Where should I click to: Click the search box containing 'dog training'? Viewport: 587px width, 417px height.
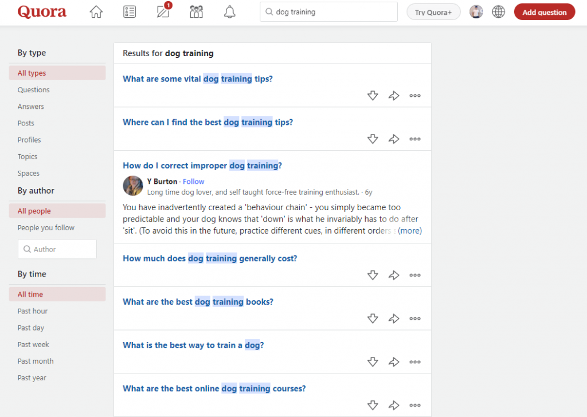coord(328,12)
